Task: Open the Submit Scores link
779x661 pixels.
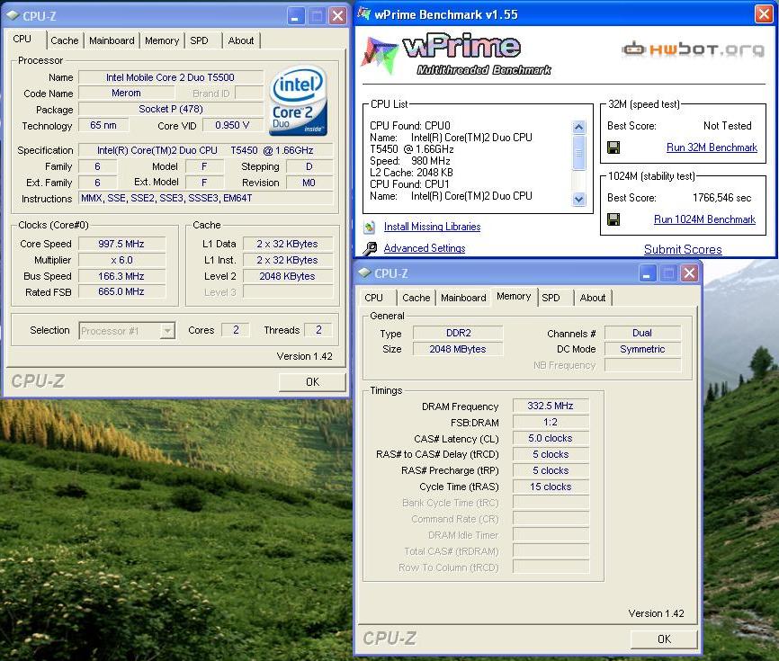Action: [683, 249]
